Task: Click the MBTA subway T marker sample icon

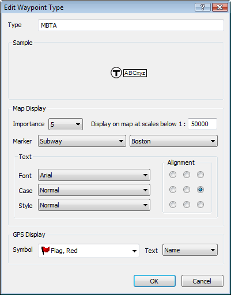Action: pos(116,73)
